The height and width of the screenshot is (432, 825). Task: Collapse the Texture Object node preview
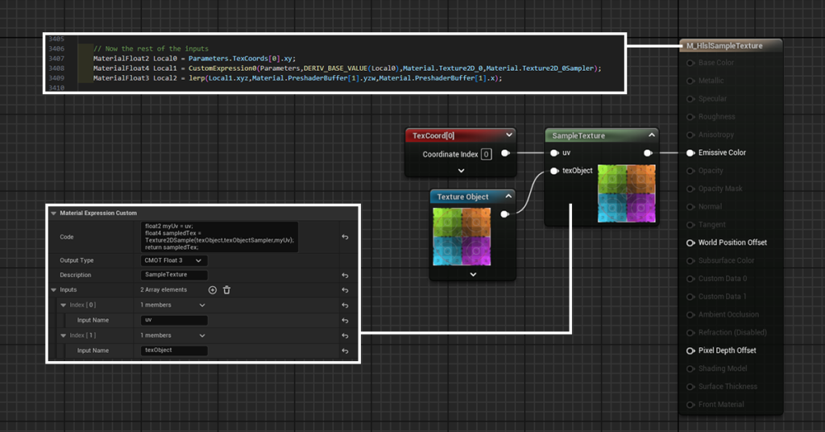pyautogui.click(x=508, y=197)
